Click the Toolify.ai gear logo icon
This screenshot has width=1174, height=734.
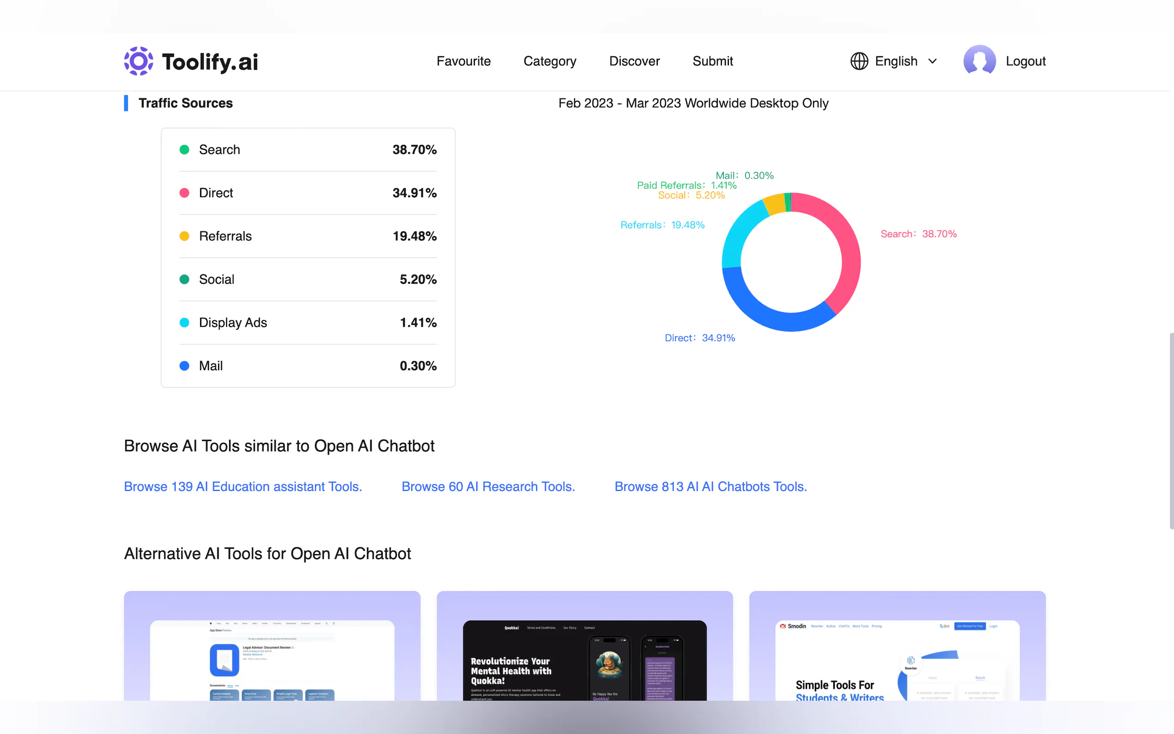[x=138, y=61]
